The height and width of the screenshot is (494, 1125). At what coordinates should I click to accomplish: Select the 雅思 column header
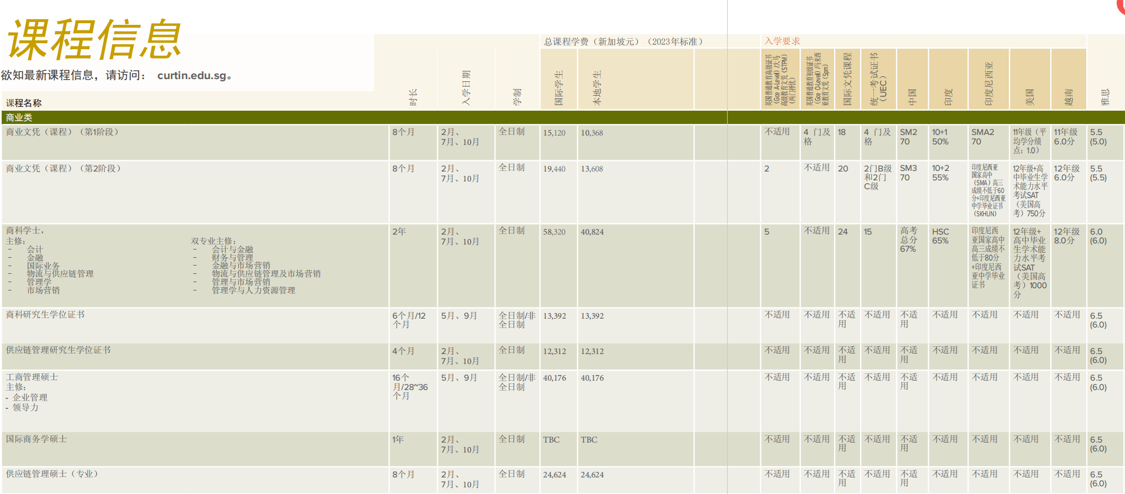tap(1105, 97)
